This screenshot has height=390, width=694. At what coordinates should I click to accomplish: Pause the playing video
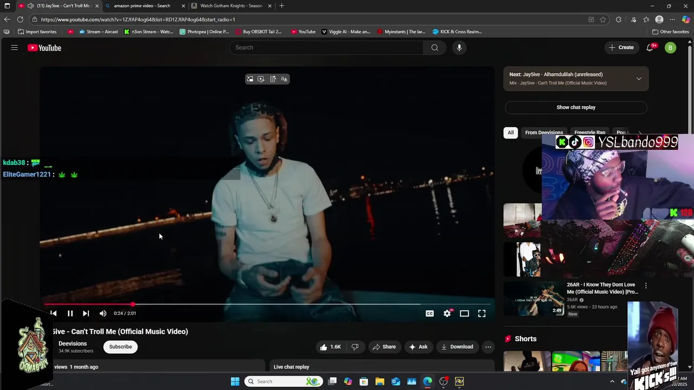(x=70, y=313)
